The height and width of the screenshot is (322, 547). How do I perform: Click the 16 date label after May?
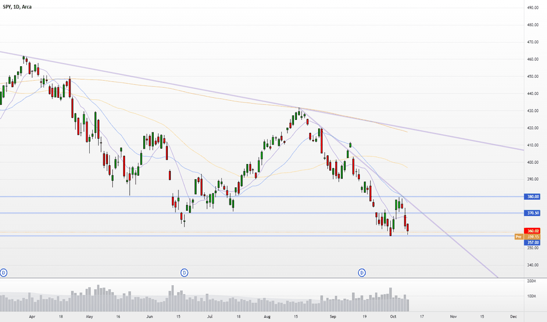coord(118,317)
